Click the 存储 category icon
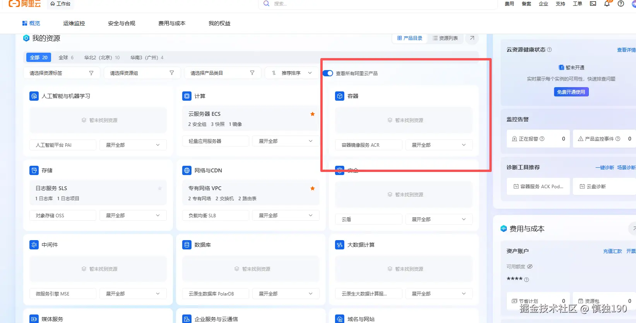The height and width of the screenshot is (323, 636). (34, 170)
